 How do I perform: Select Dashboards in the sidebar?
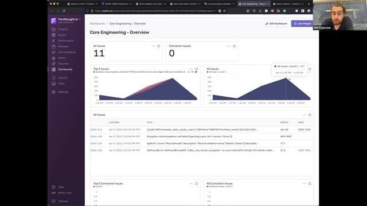tap(65, 69)
